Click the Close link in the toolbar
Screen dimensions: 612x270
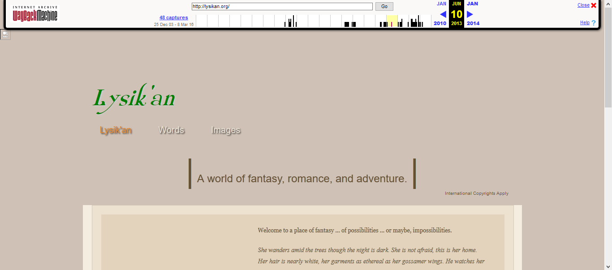click(x=583, y=5)
